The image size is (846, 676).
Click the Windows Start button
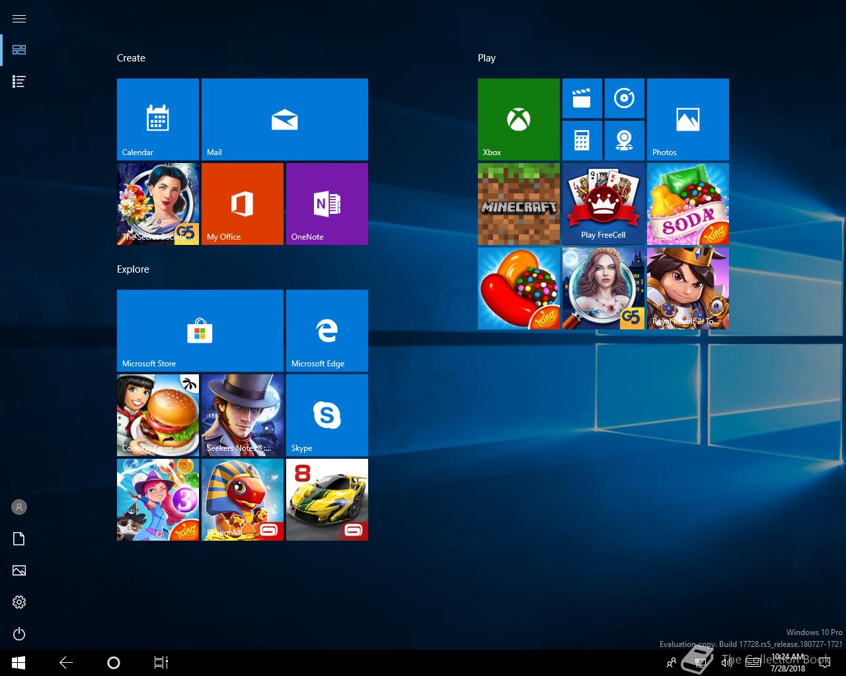(19, 663)
